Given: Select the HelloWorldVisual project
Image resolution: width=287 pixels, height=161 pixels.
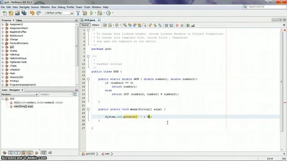Looking at the screenshot, I should click(18, 58).
